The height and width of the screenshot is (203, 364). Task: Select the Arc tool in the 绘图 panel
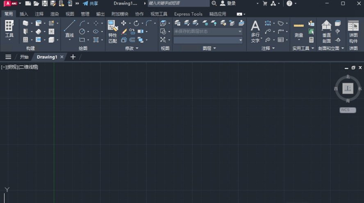pyautogui.click(x=82, y=23)
